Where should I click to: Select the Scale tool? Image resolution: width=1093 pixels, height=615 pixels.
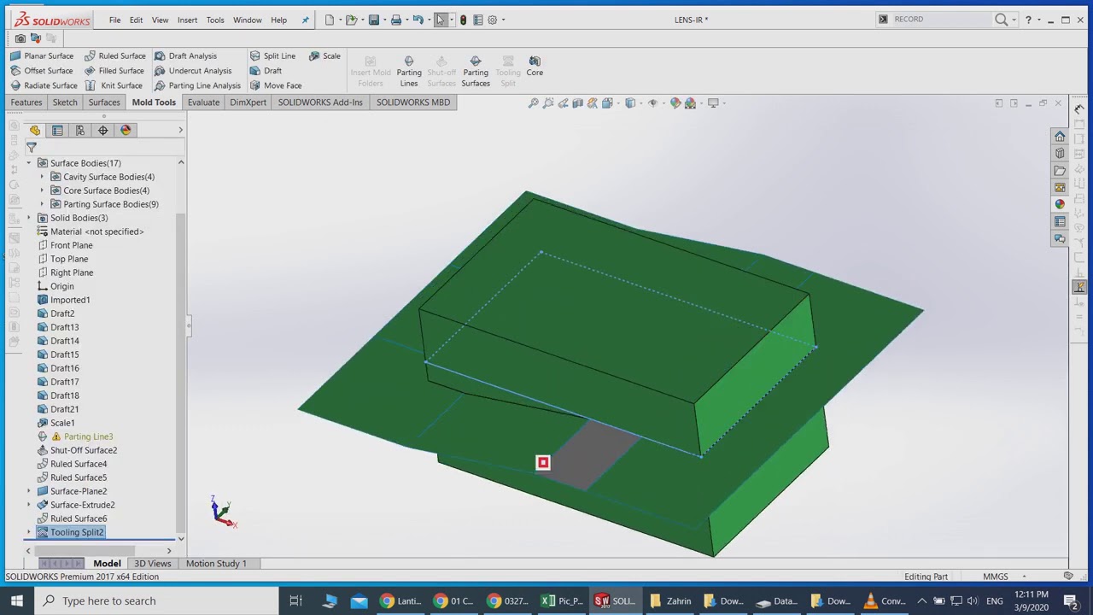324,56
